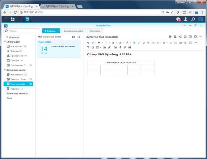This screenshot has width=207, height=159.
Task: Select Избранное in the sidebar
Action: [13, 37]
